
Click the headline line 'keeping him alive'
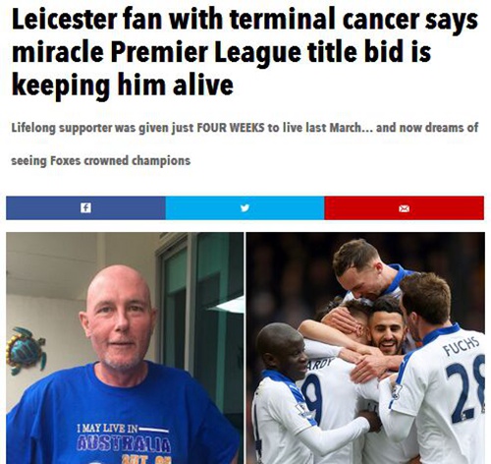(123, 85)
